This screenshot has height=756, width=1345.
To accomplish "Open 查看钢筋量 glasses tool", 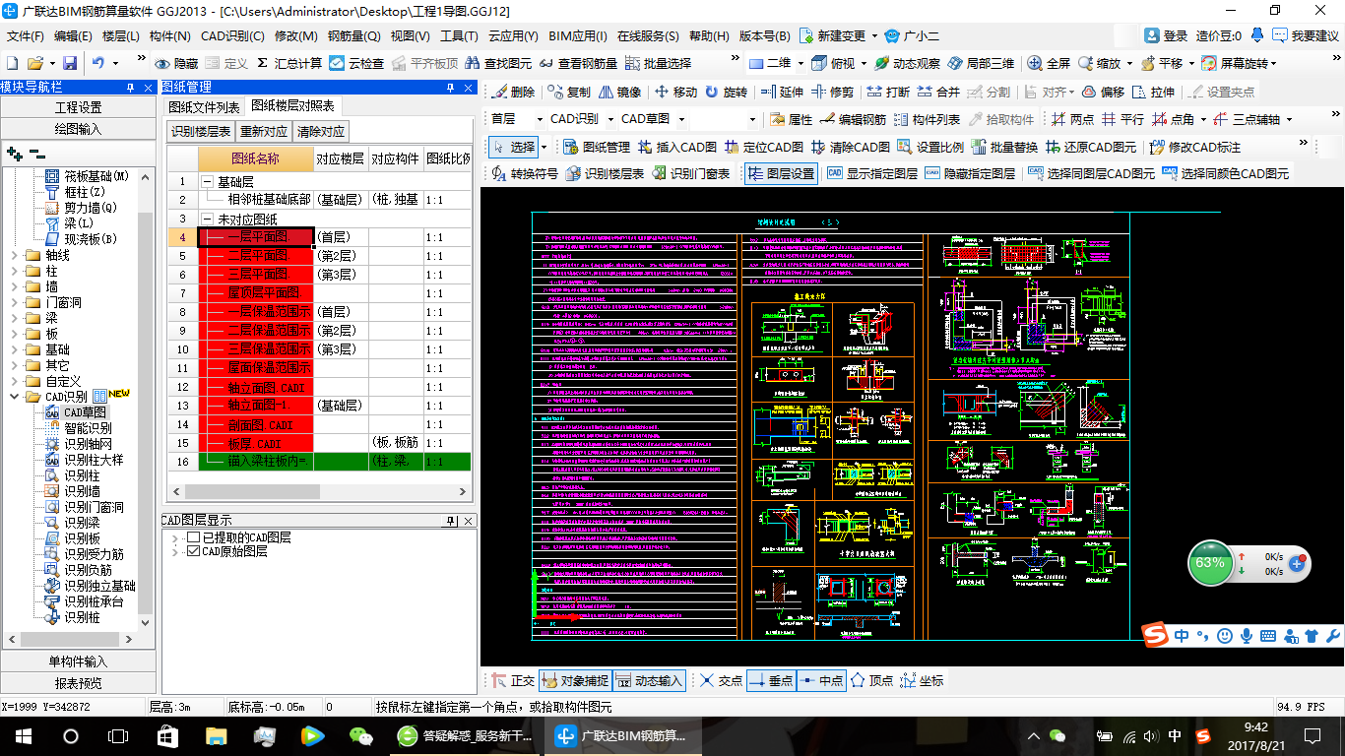I will (x=578, y=63).
